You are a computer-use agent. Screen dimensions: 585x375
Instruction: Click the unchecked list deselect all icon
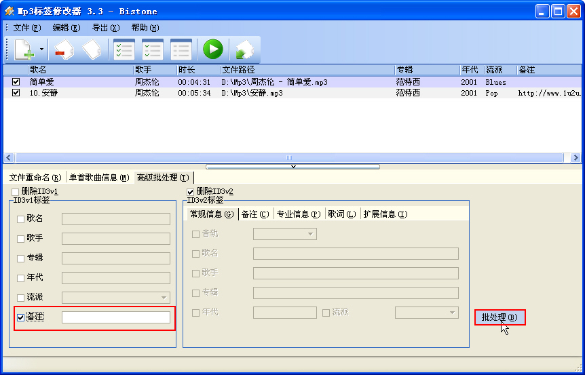click(181, 50)
